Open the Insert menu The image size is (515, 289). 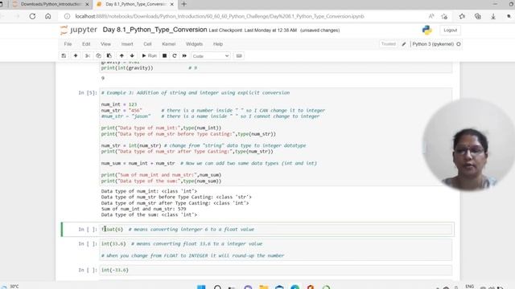(127, 44)
